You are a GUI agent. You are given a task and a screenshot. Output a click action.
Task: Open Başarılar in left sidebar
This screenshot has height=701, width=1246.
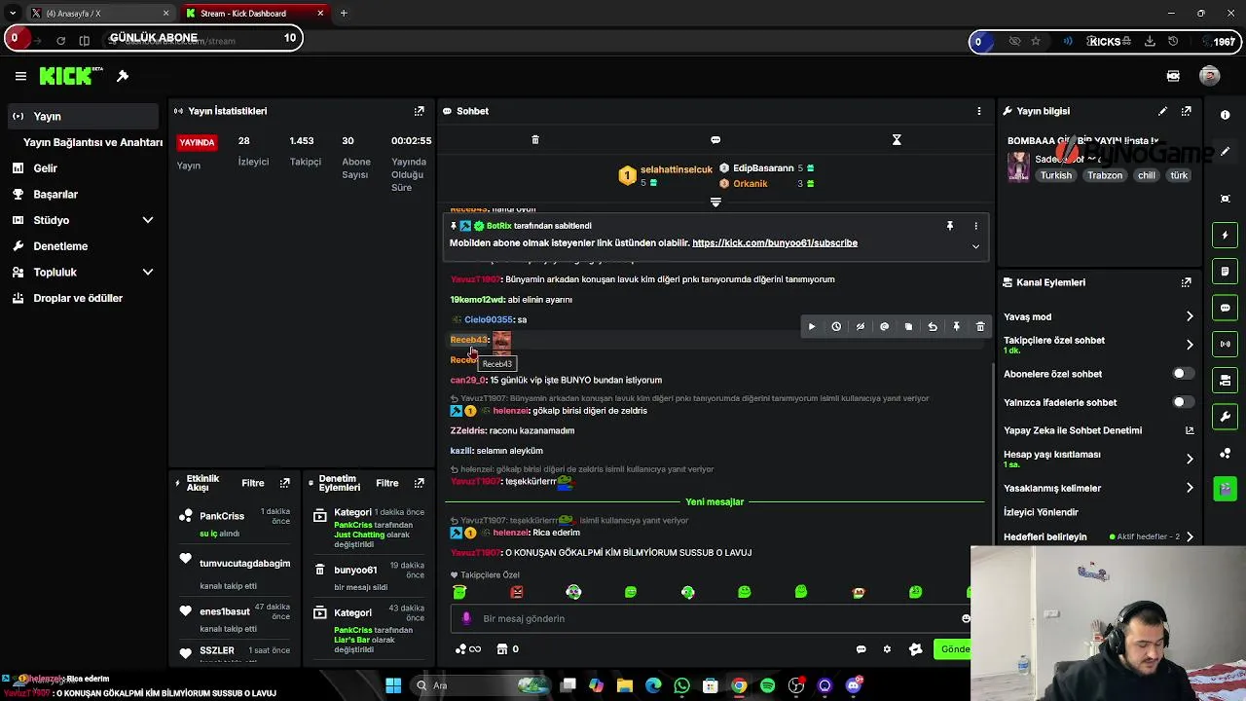pos(82,194)
